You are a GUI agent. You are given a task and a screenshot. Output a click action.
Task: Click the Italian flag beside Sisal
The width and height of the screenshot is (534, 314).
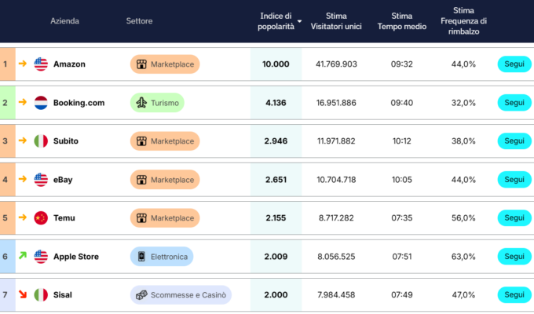pyautogui.click(x=41, y=295)
